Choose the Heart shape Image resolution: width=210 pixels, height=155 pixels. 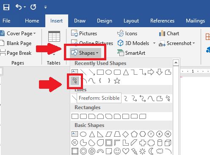coord(126,151)
